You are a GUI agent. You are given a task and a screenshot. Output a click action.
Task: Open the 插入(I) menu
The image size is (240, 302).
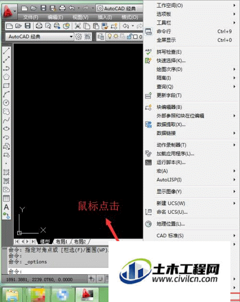105,17
